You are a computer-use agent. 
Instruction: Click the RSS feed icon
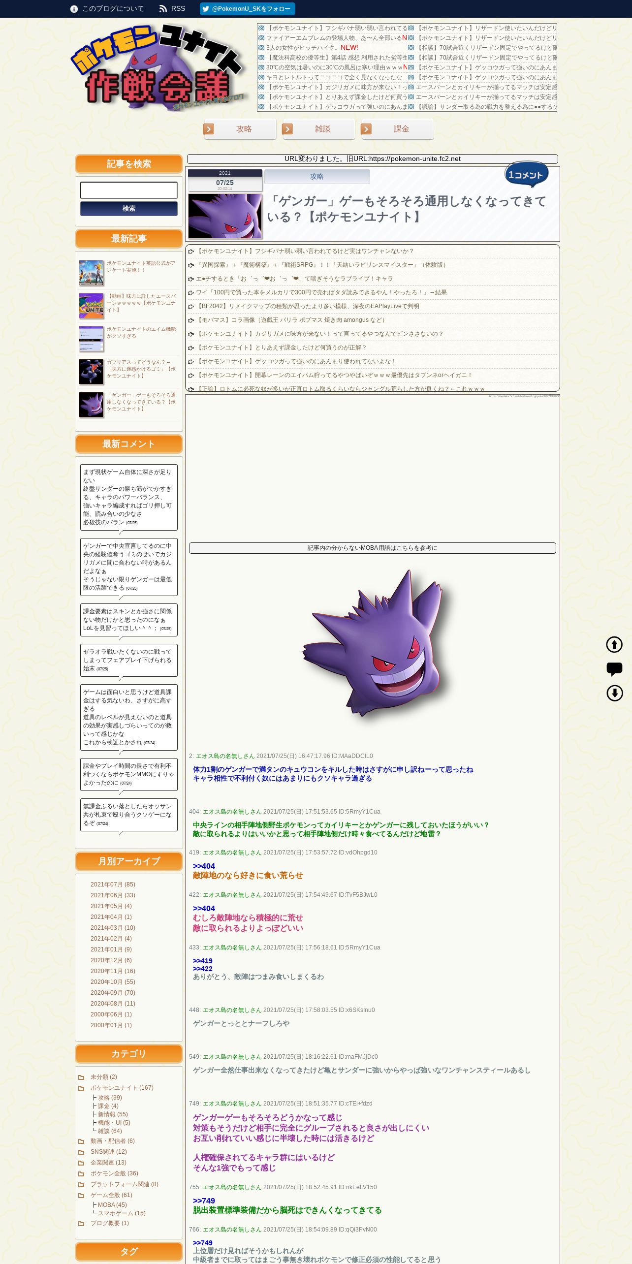click(163, 9)
